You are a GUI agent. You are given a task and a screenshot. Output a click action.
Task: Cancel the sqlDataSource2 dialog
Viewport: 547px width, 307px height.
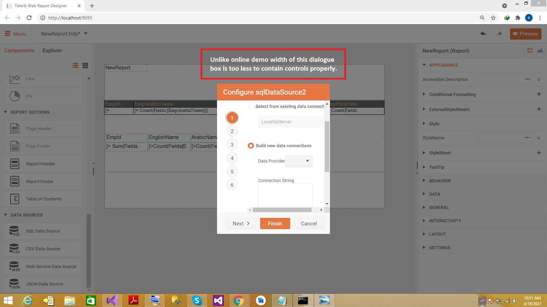tap(309, 224)
